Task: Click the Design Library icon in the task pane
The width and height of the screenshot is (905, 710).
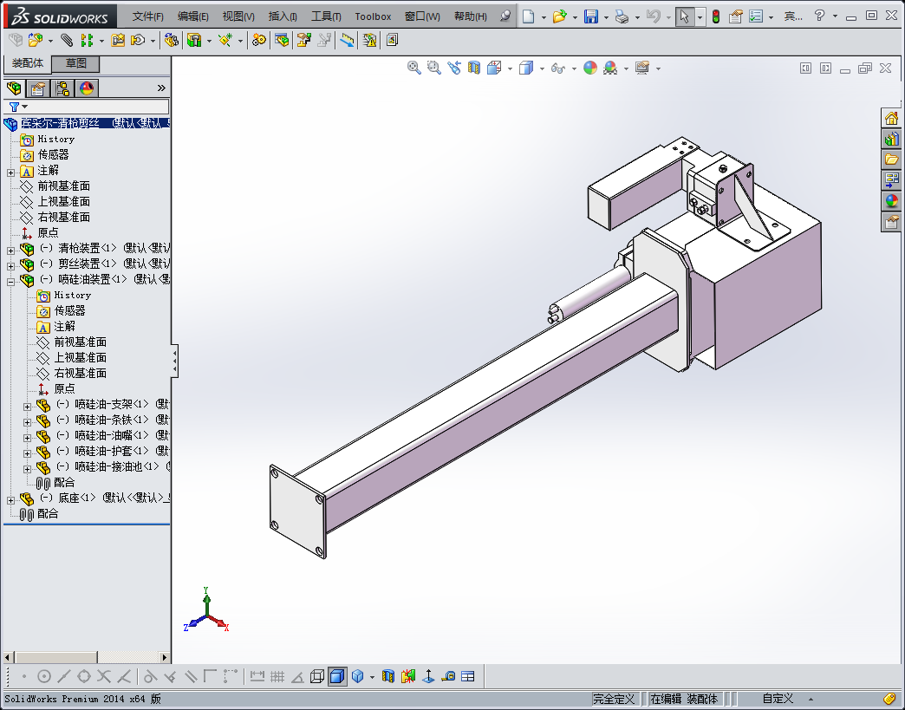Action: pos(892,139)
